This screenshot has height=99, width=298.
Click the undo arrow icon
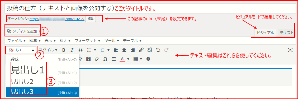[x=158, y=50]
